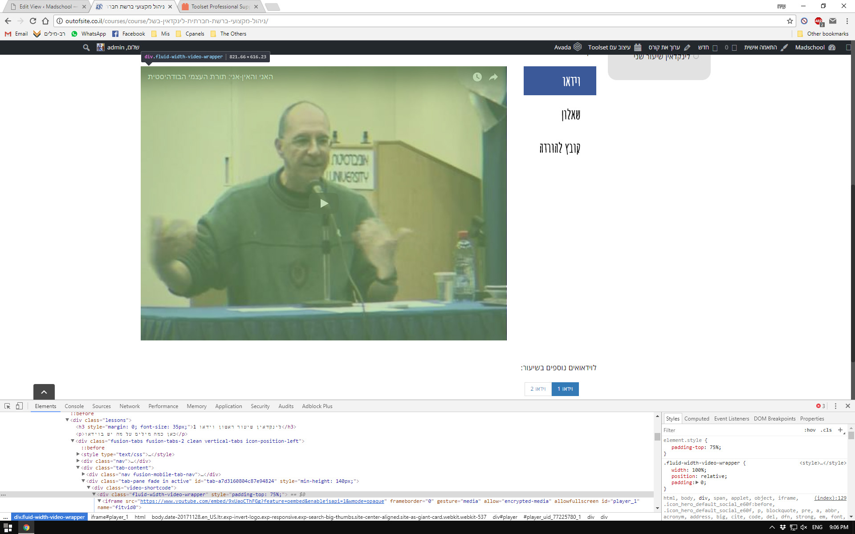Toggle the device toolbar in DevTools
This screenshot has height=534, width=855.
pyautogui.click(x=19, y=406)
